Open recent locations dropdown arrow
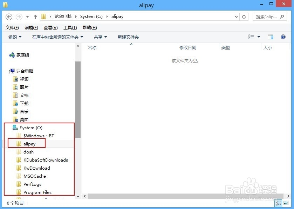 point(28,17)
